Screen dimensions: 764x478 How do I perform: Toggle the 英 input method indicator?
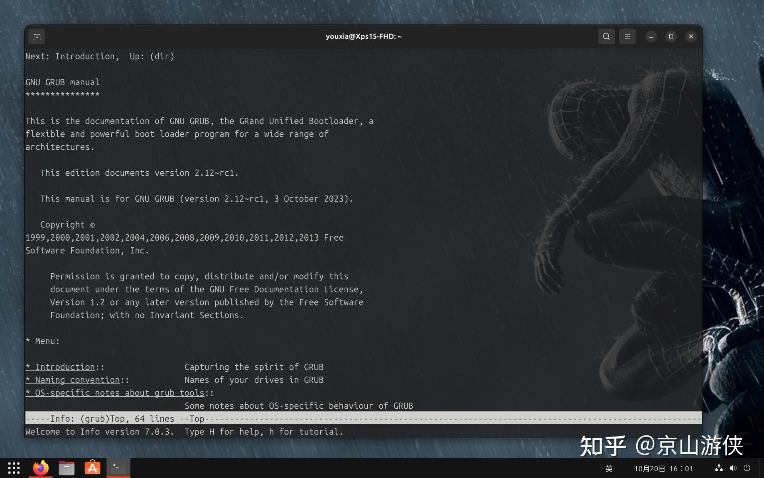coord(608,468)
